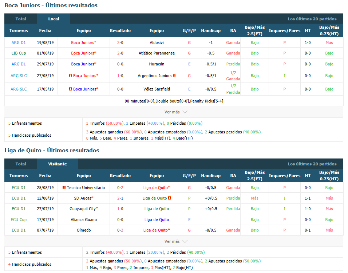Click Impares/Pares header in Liga de Quito table
The width and height of the screenshot is (348, 273).
(285, 176)
